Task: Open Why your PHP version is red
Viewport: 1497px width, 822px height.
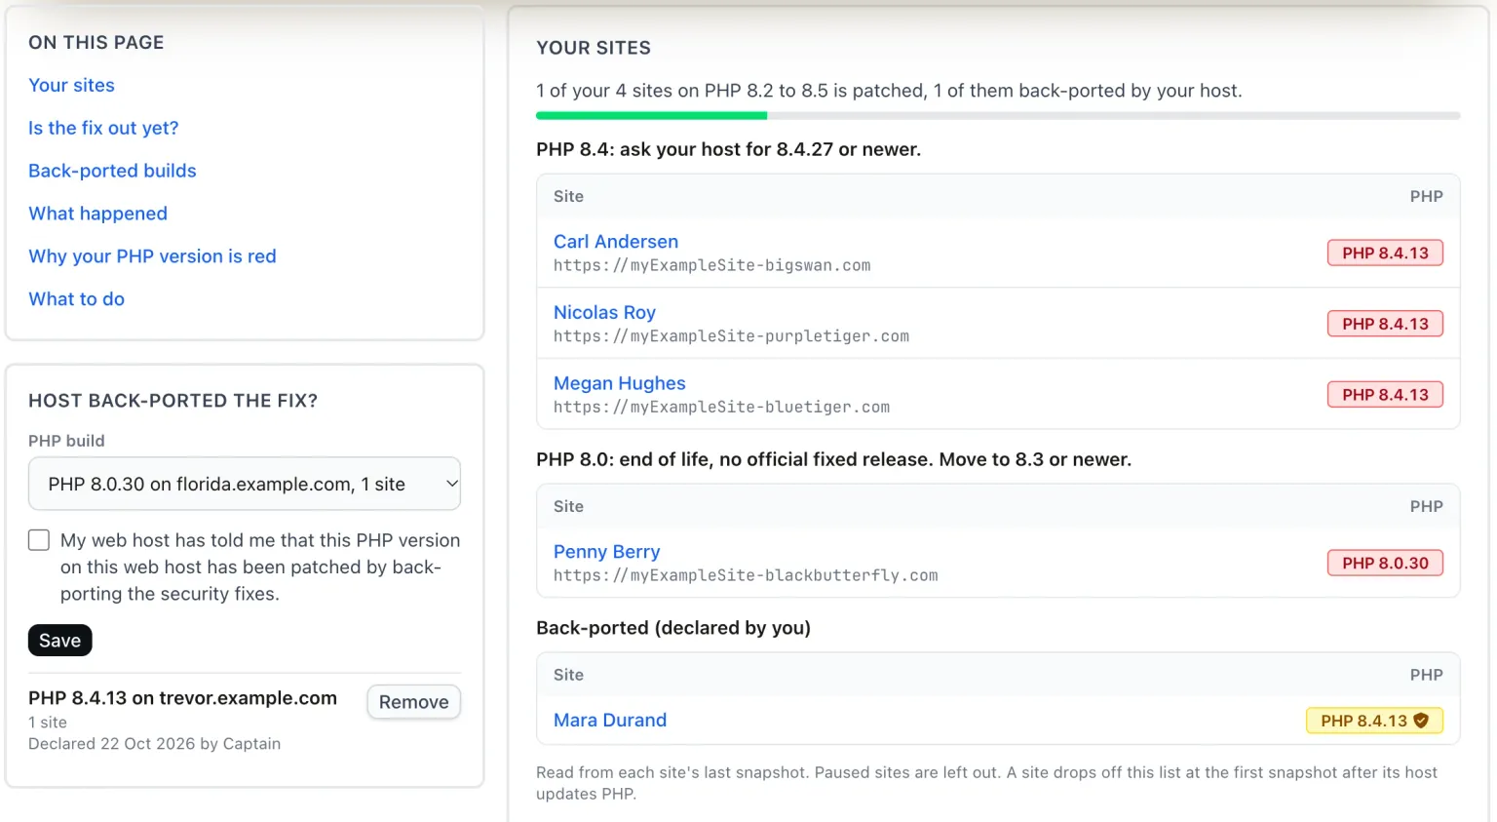Action: tap(152, 256)
